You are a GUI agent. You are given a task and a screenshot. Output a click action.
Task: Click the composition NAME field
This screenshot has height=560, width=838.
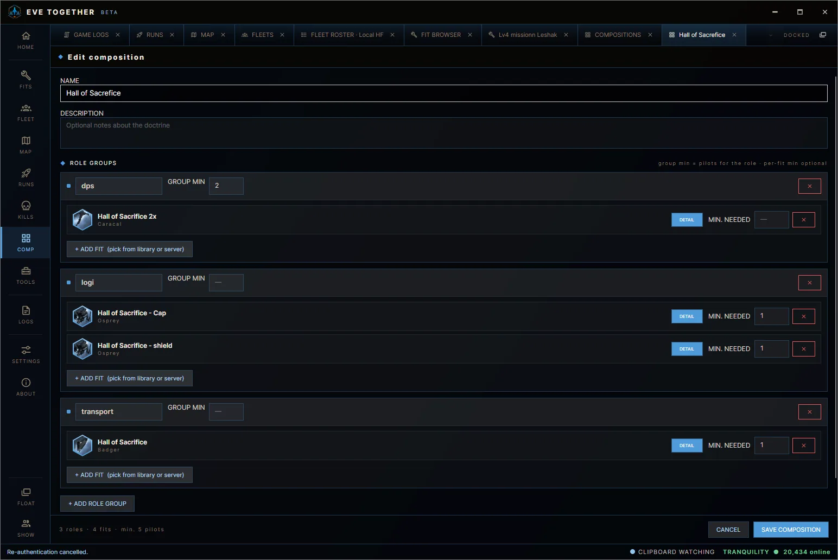[443, 93]
